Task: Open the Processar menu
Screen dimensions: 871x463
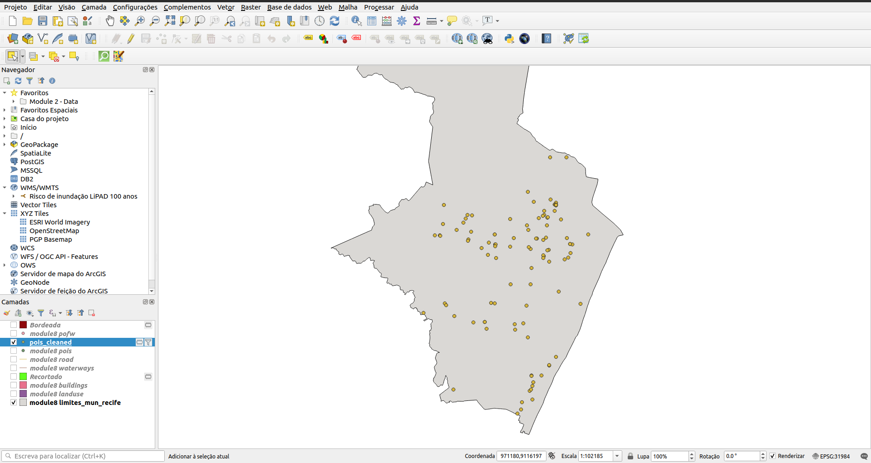Action: point(379,7)
